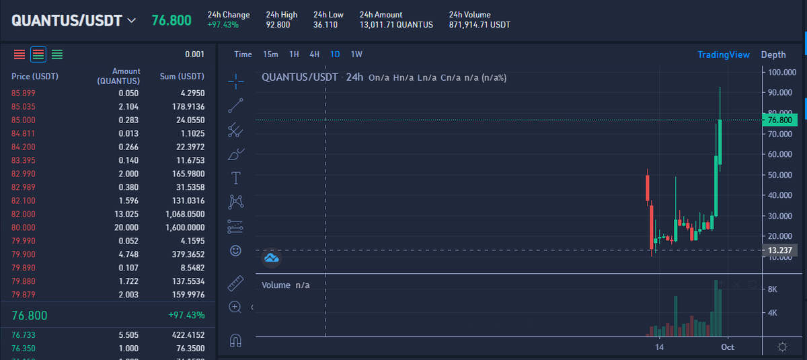The width and height of the screenshot is (807, 360).
Task: Select sell order at price 85.035
Action: coord(108,106)
